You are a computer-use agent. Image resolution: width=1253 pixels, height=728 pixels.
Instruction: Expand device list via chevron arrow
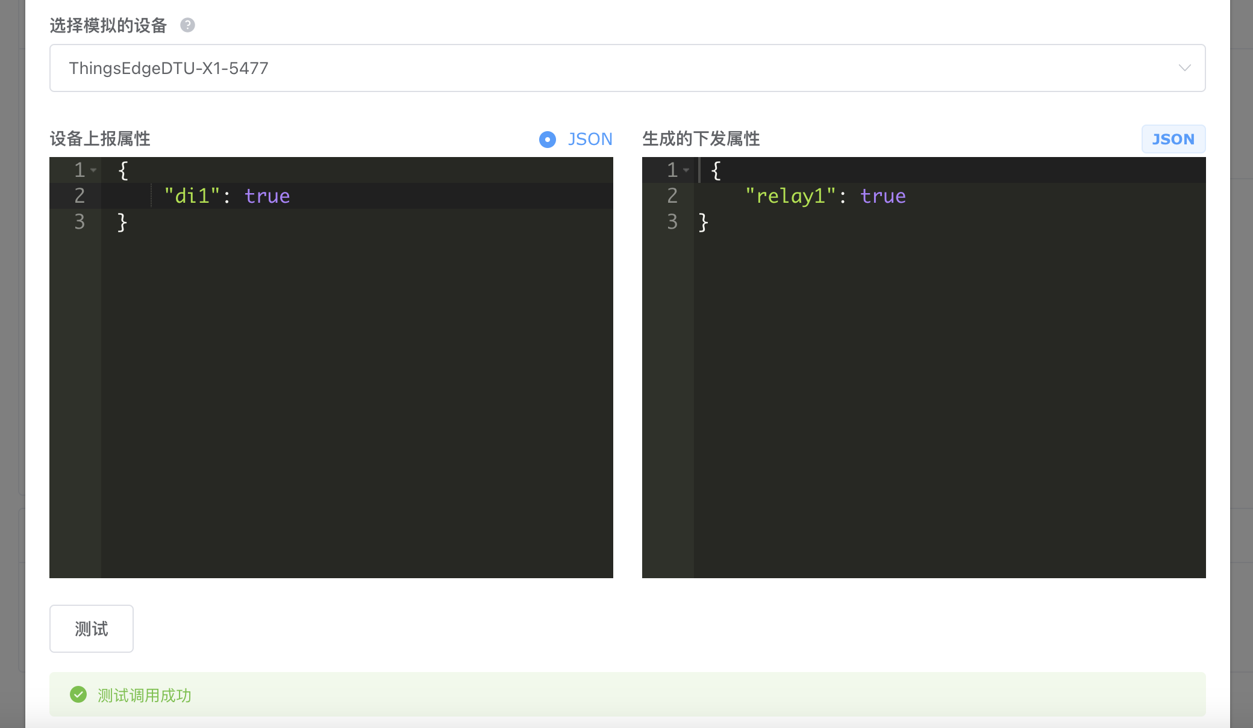[1184, 68]
